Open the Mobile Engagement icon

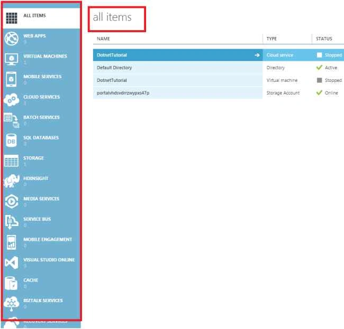point(12,242)
